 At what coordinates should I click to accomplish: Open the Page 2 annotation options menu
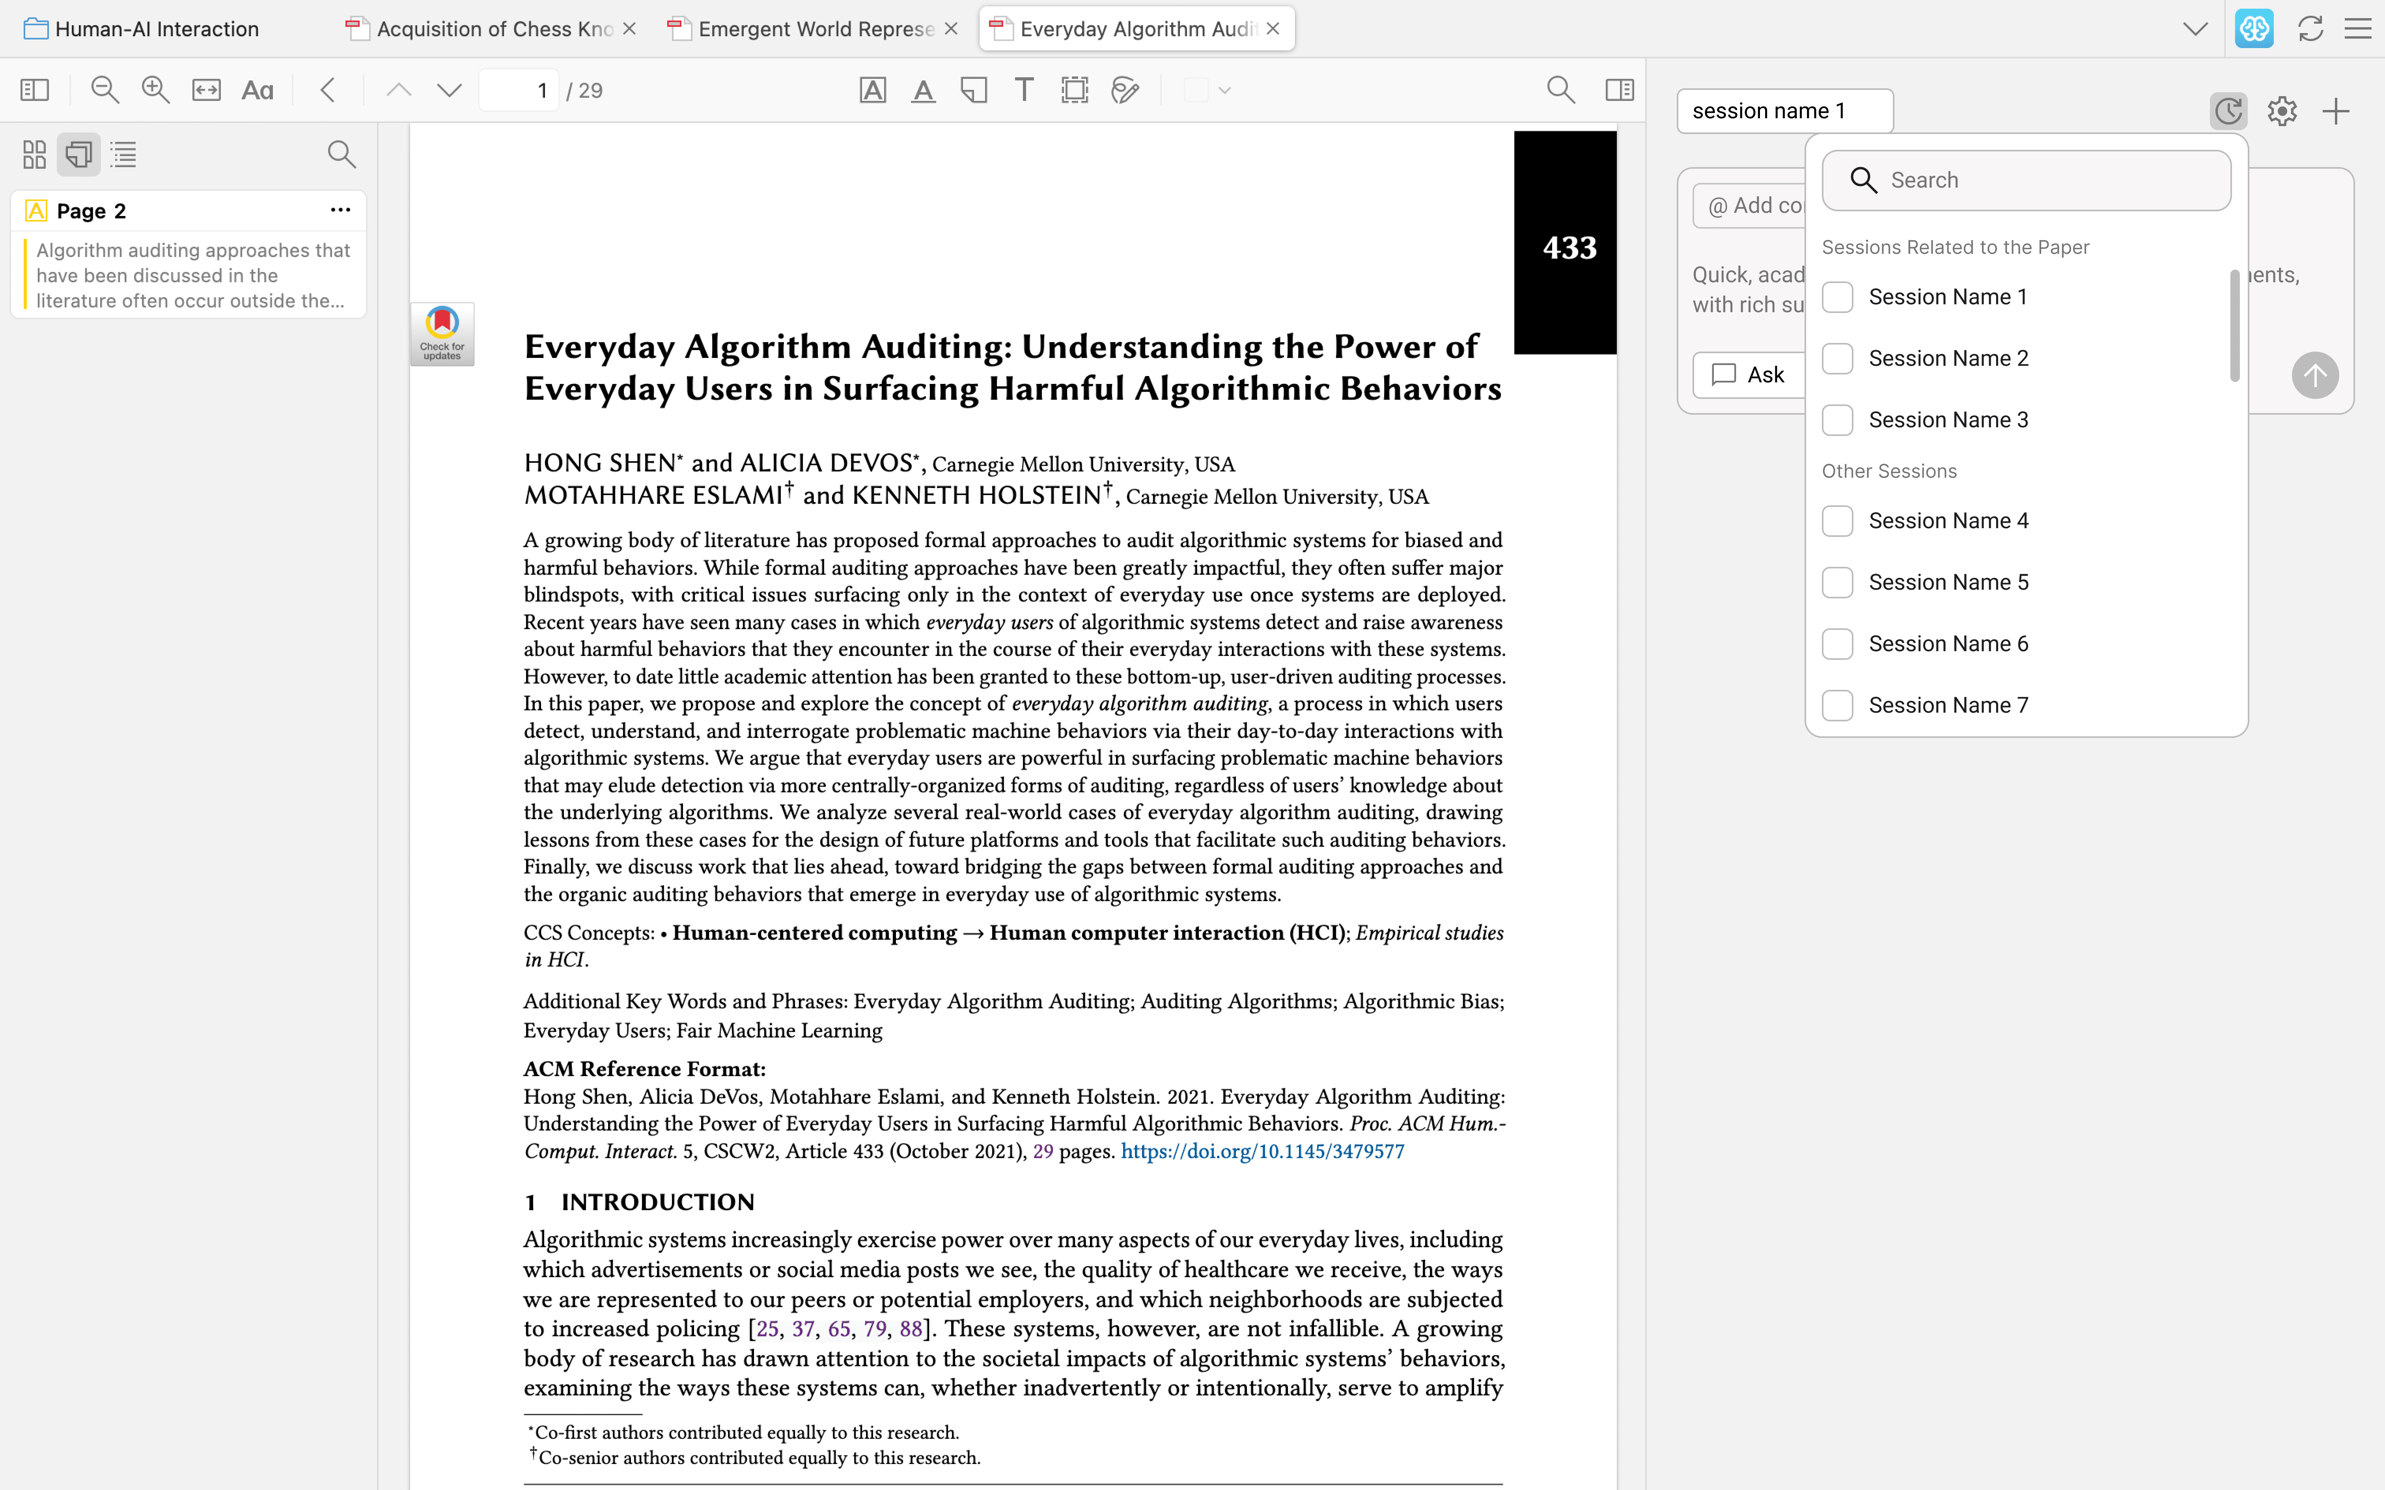[340, 210]
